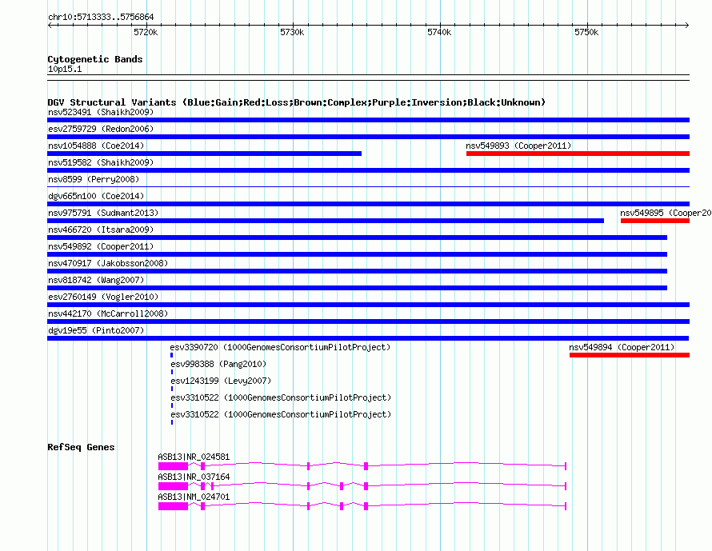Click the blue nsv1054888 gain bar
712x551 pixels.
click(204, 154)
